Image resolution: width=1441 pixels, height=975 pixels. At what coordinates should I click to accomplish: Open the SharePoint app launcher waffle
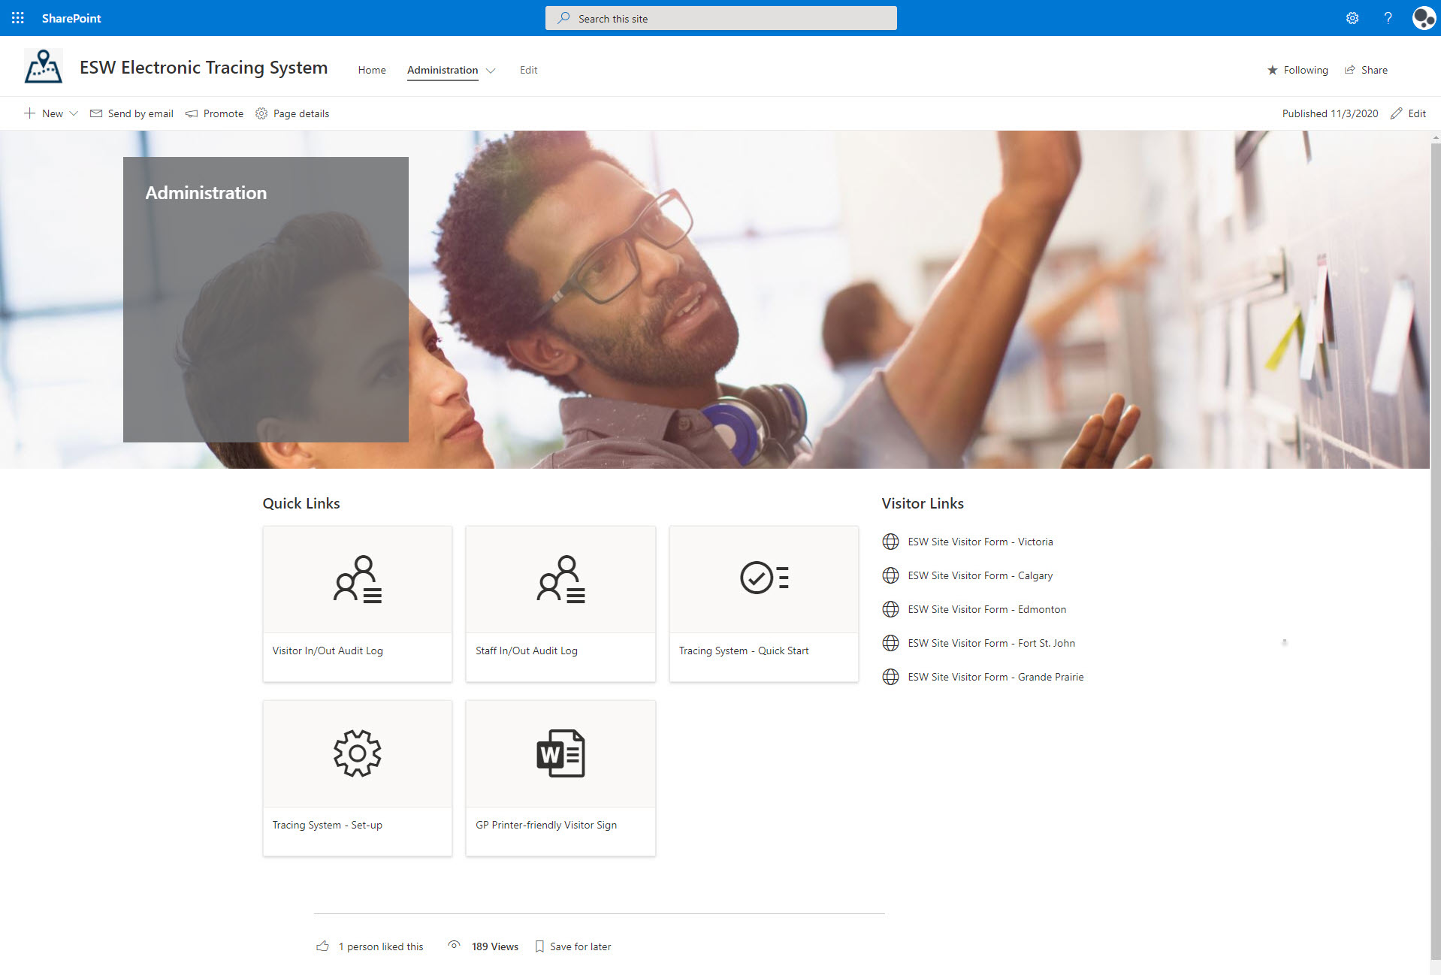click(x=18, y=18)
